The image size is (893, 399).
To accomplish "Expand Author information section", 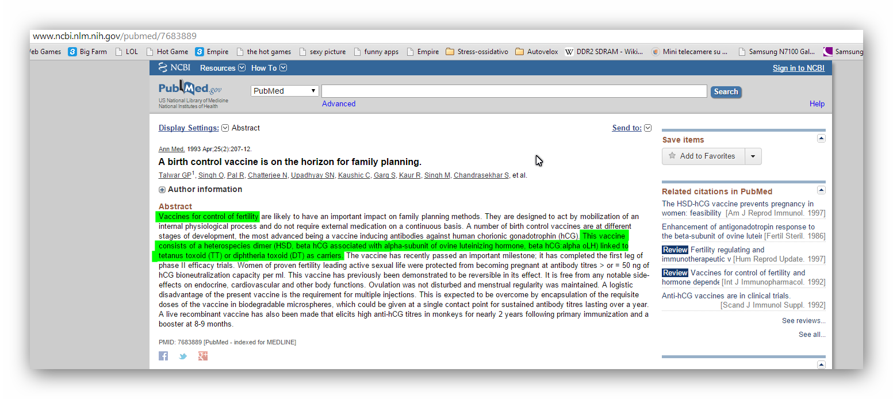I will [200, 189].
